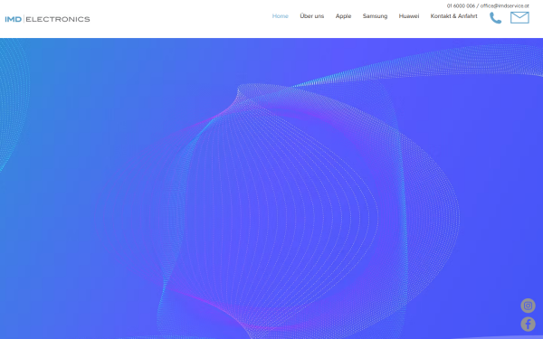Open the Apple menu item

343,16
